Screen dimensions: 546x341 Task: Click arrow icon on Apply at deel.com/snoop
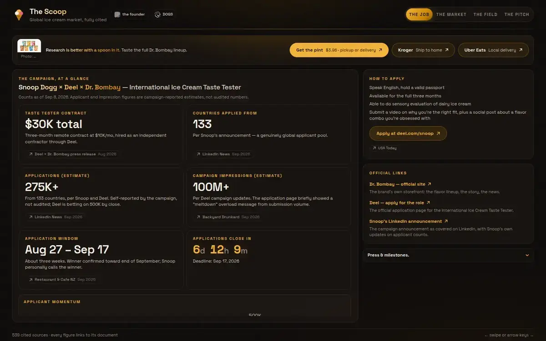point(438,134)
